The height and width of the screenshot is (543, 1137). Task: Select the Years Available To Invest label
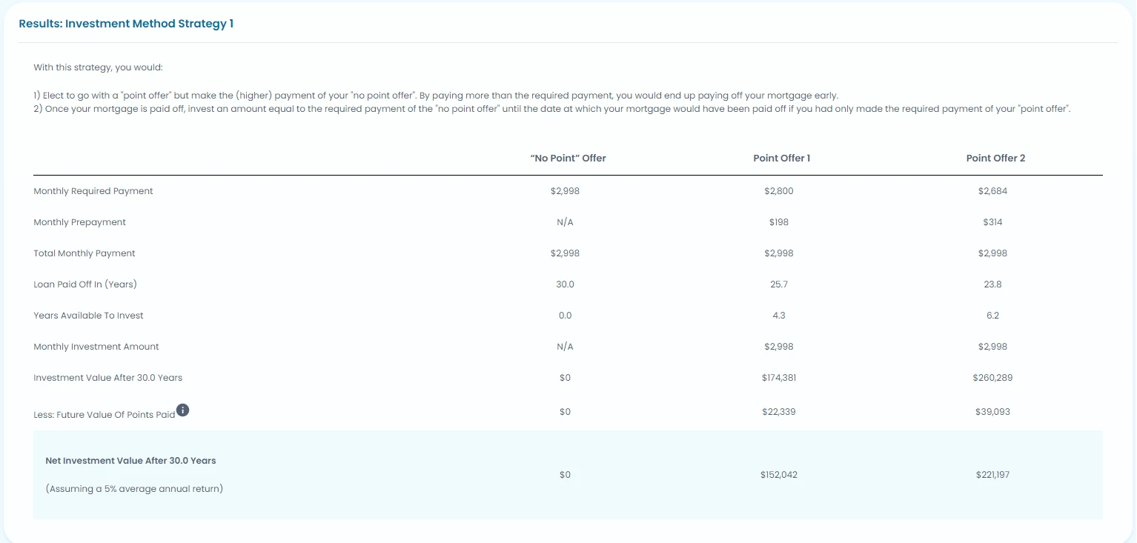point(87,315)
